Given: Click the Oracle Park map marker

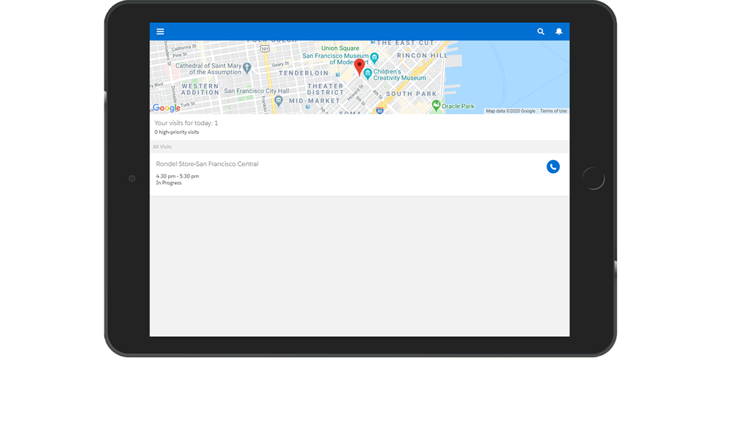Looking at the screenshot, I should click(436, 106).
